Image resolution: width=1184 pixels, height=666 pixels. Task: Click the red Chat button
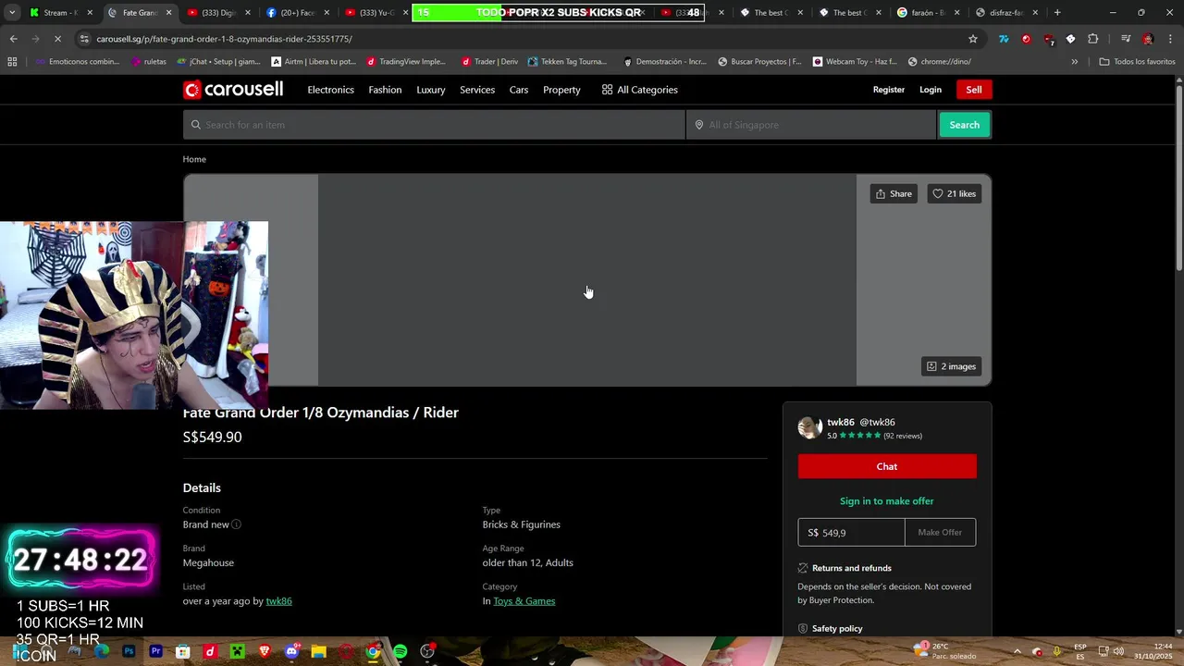pyautogui.click(x=887, y=466)
